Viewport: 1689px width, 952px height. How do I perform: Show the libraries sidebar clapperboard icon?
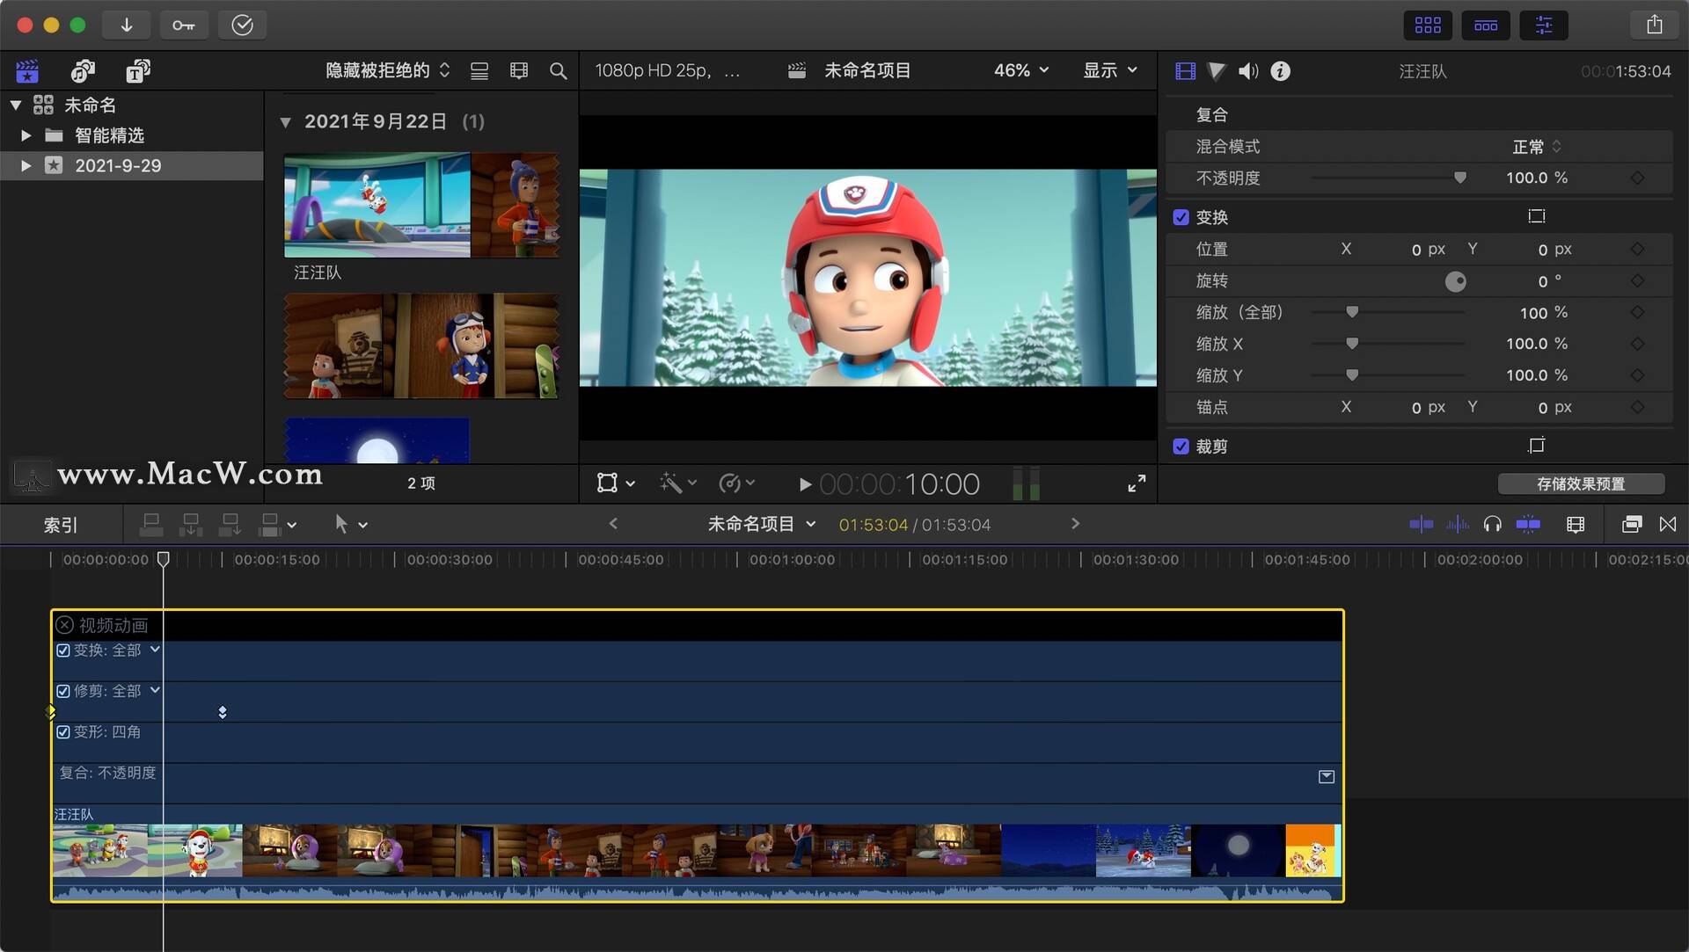pos(27,70)
